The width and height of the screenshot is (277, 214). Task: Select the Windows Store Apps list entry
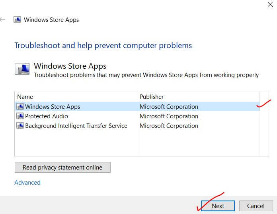point(53,107)
